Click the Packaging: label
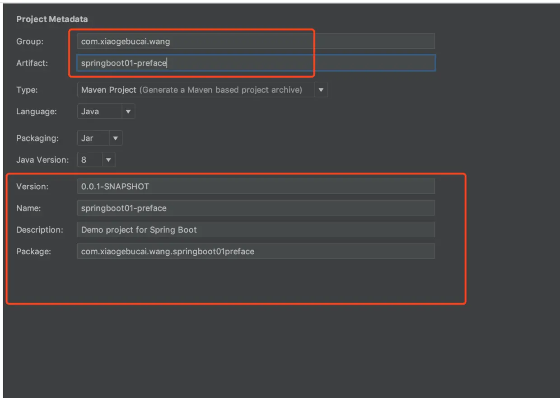The image size is (560, 398). (37, 138)
